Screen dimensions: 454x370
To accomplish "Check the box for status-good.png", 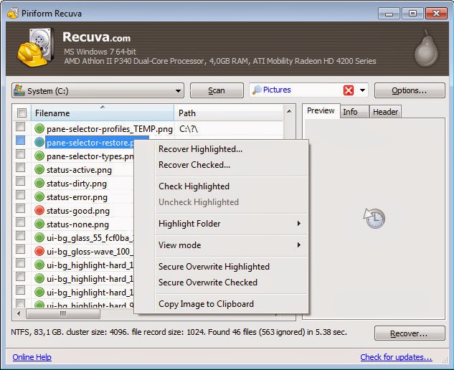I will tap(20, 209).
